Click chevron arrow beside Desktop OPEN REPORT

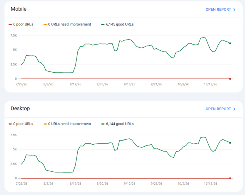(234, 109)
